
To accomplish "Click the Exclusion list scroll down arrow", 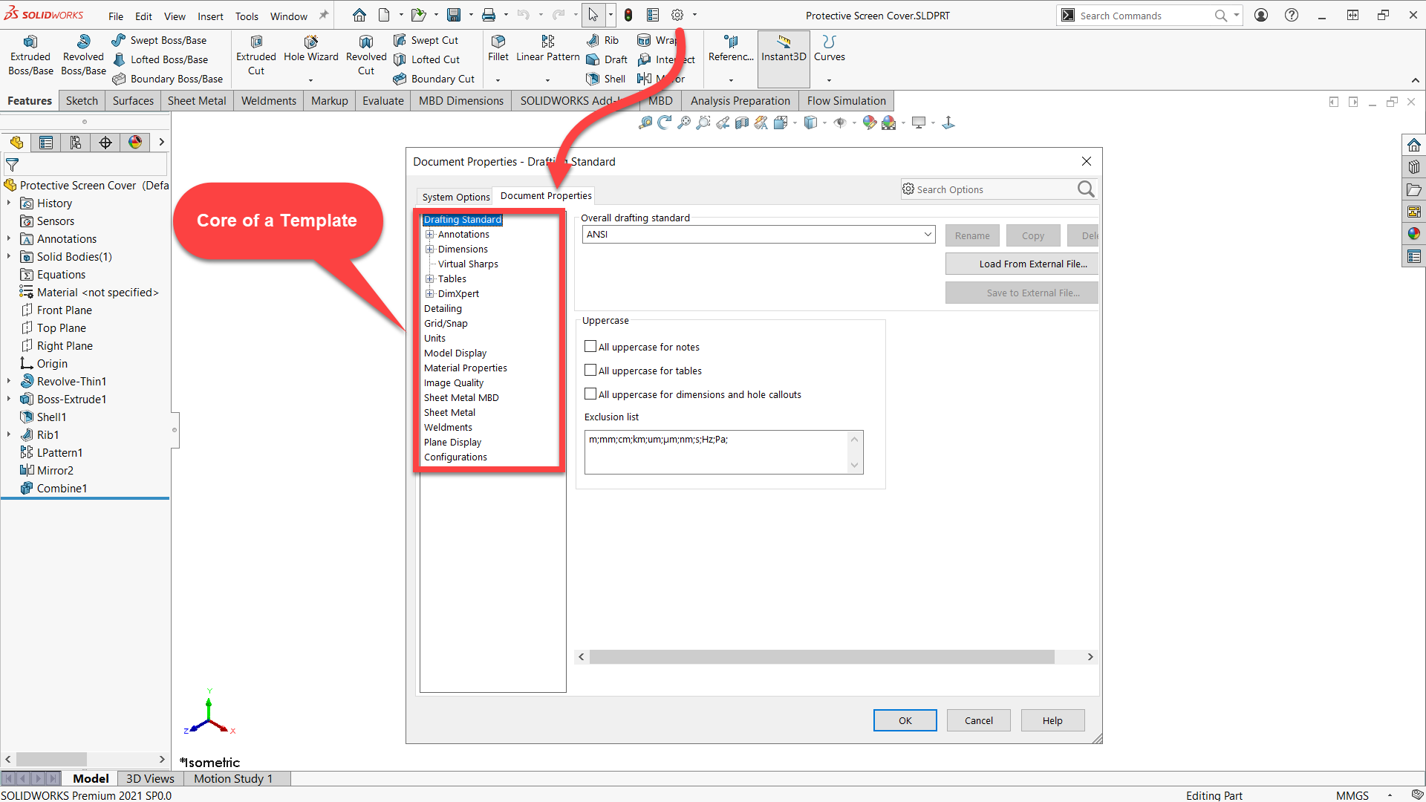I will [x=854, y=465].
